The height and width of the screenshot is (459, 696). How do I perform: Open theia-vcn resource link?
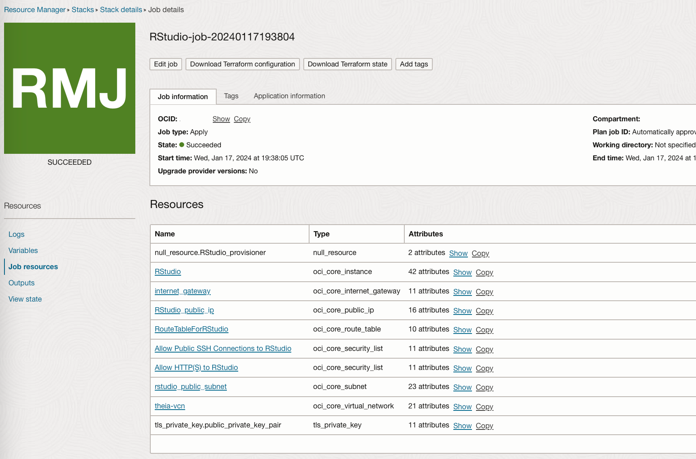(170, 406)
